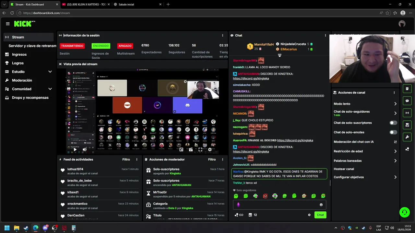Open Feed de actividades three-dot menu
Viewport: 415px width, 233px height.
coord(137,160)
